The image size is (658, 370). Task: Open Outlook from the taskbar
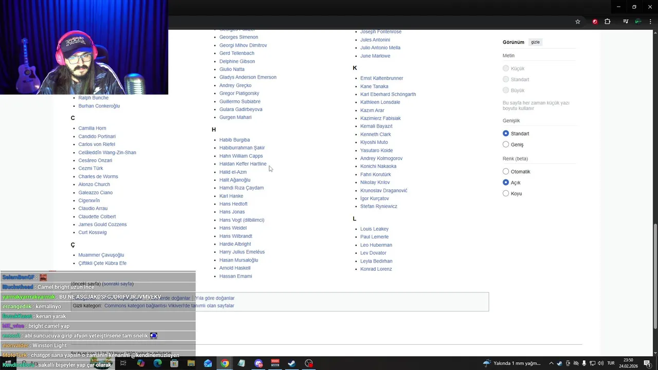(208, 363)
